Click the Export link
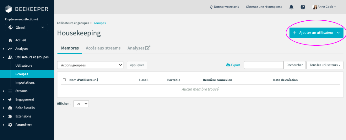Image resolution: width=346 pixels, height=140 pixels. click(233, 65)
